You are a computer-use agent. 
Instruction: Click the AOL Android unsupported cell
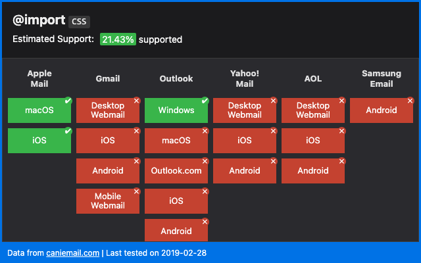[x=313, y=171]
